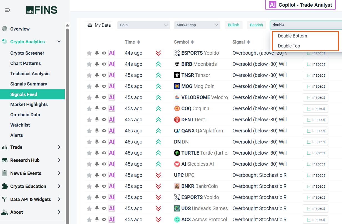
Task: Inspect the UPC signal
Action: 316,175
